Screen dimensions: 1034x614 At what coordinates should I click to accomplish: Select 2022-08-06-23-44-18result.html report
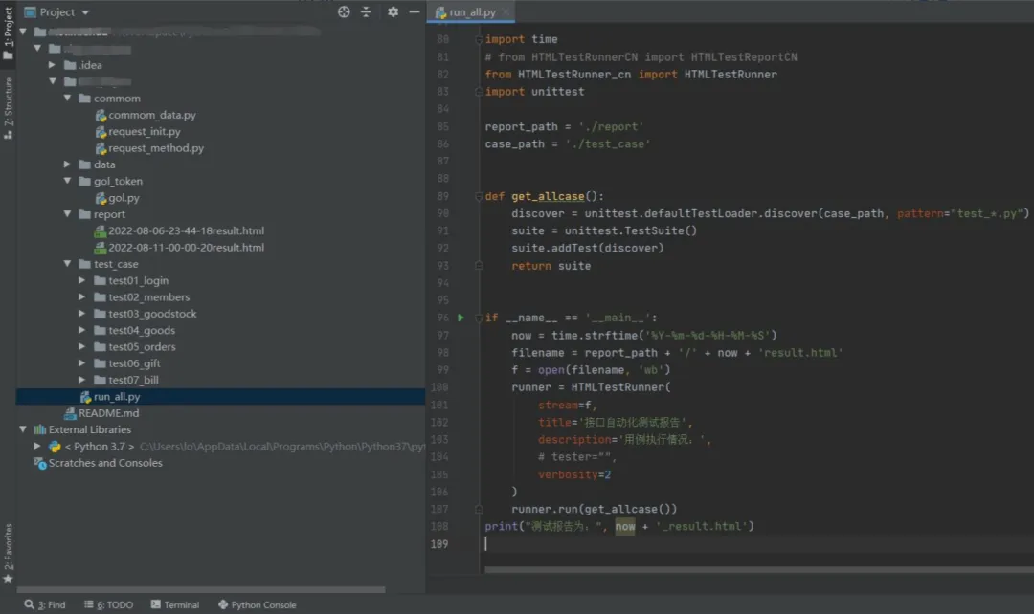point(186,230)
